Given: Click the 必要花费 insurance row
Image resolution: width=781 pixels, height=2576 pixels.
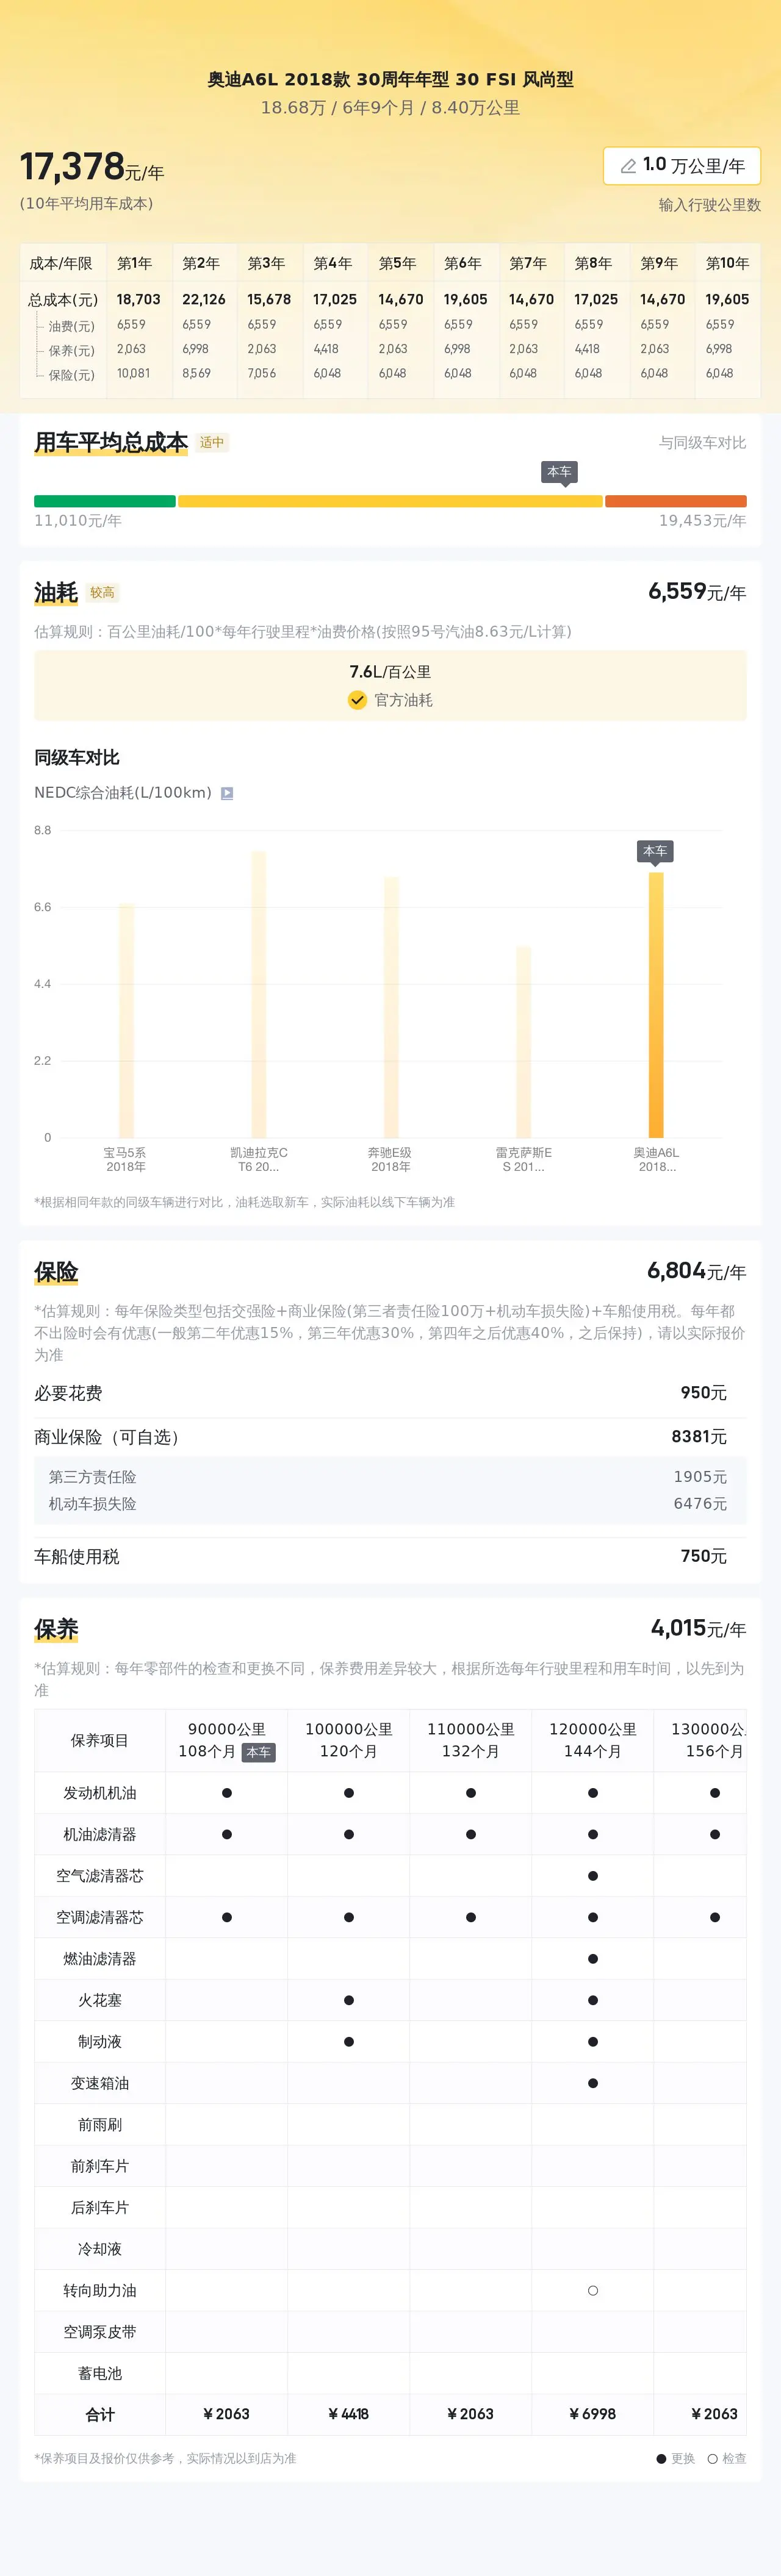Looking at the screenshot, I should pos(390,1393).
